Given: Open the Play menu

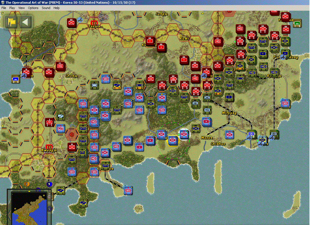Looking at the screenshot, I should coord(12,8).
